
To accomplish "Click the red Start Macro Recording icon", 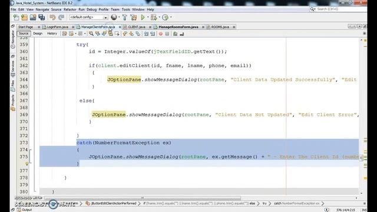I will click(161, 34).
